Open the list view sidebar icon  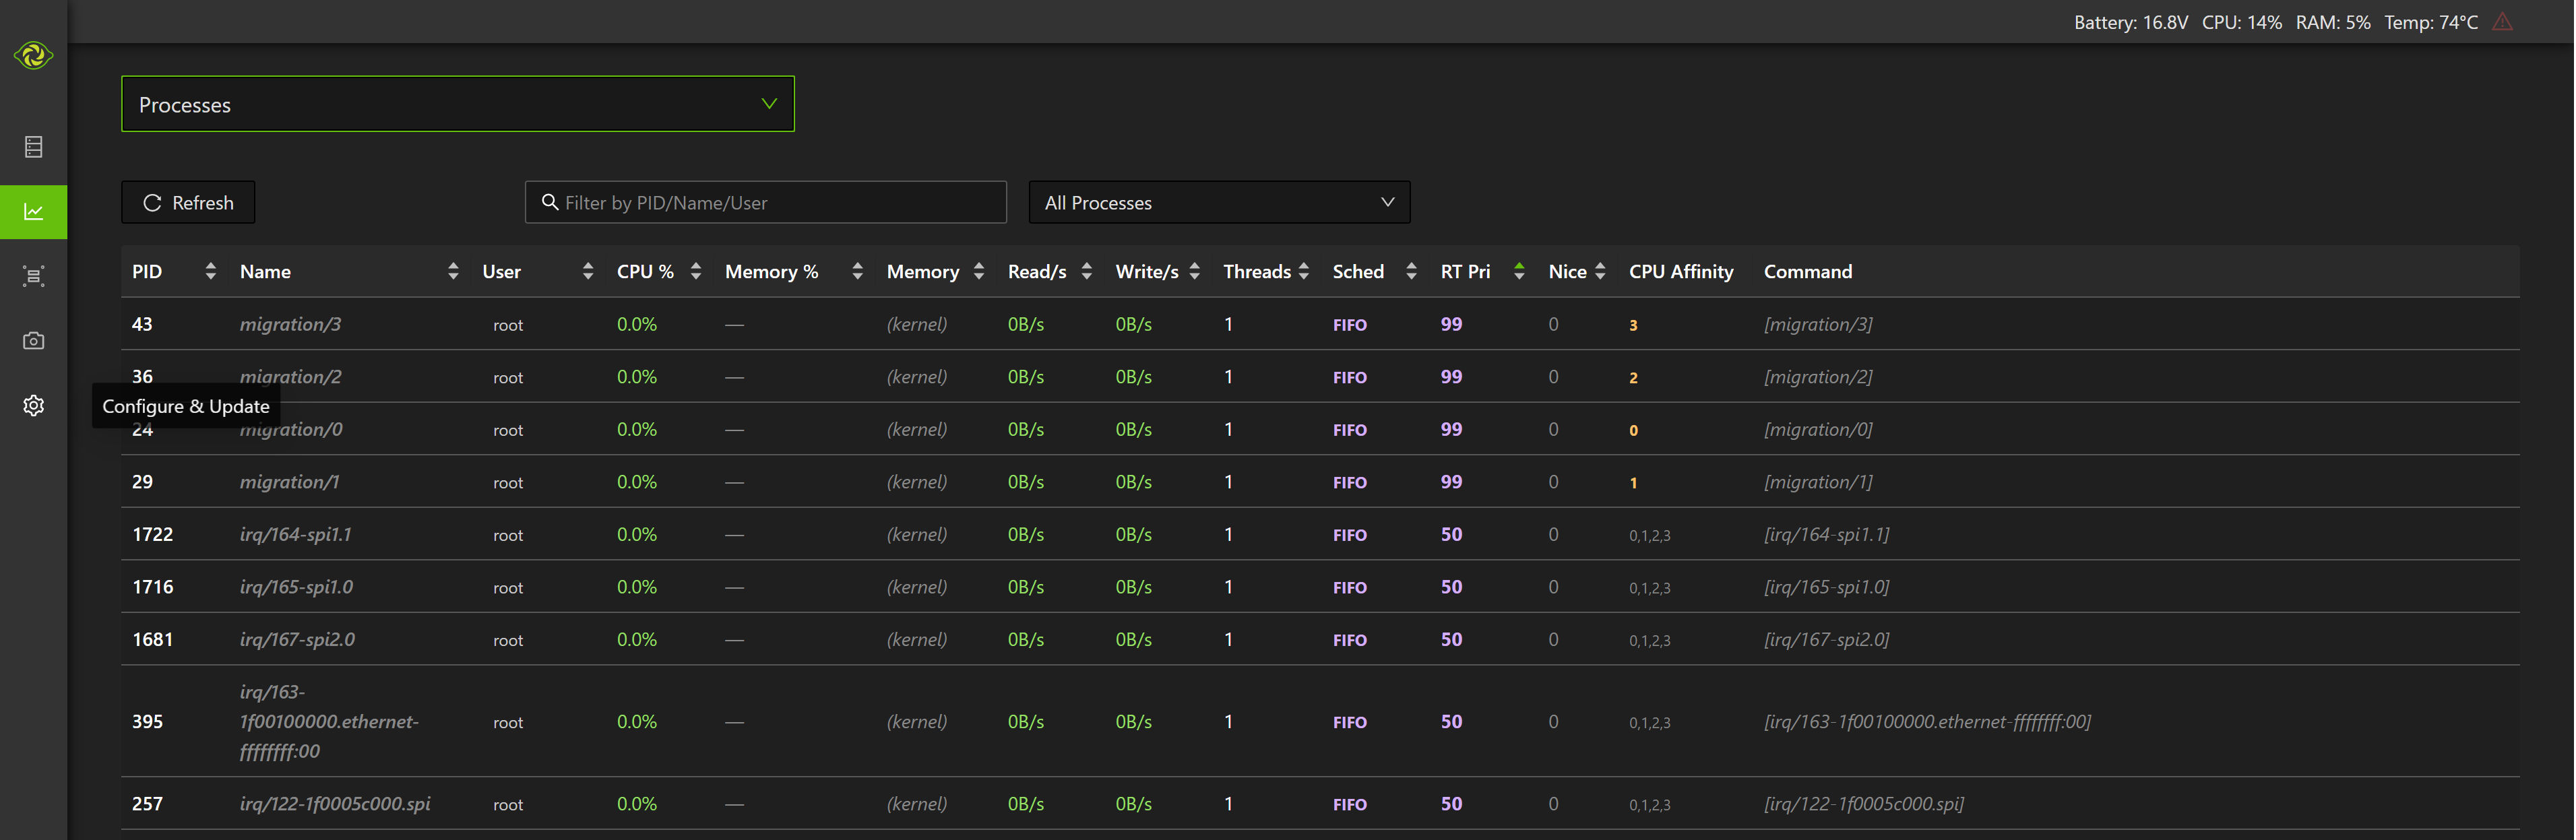pyautogui.click(x=33, y=147)
